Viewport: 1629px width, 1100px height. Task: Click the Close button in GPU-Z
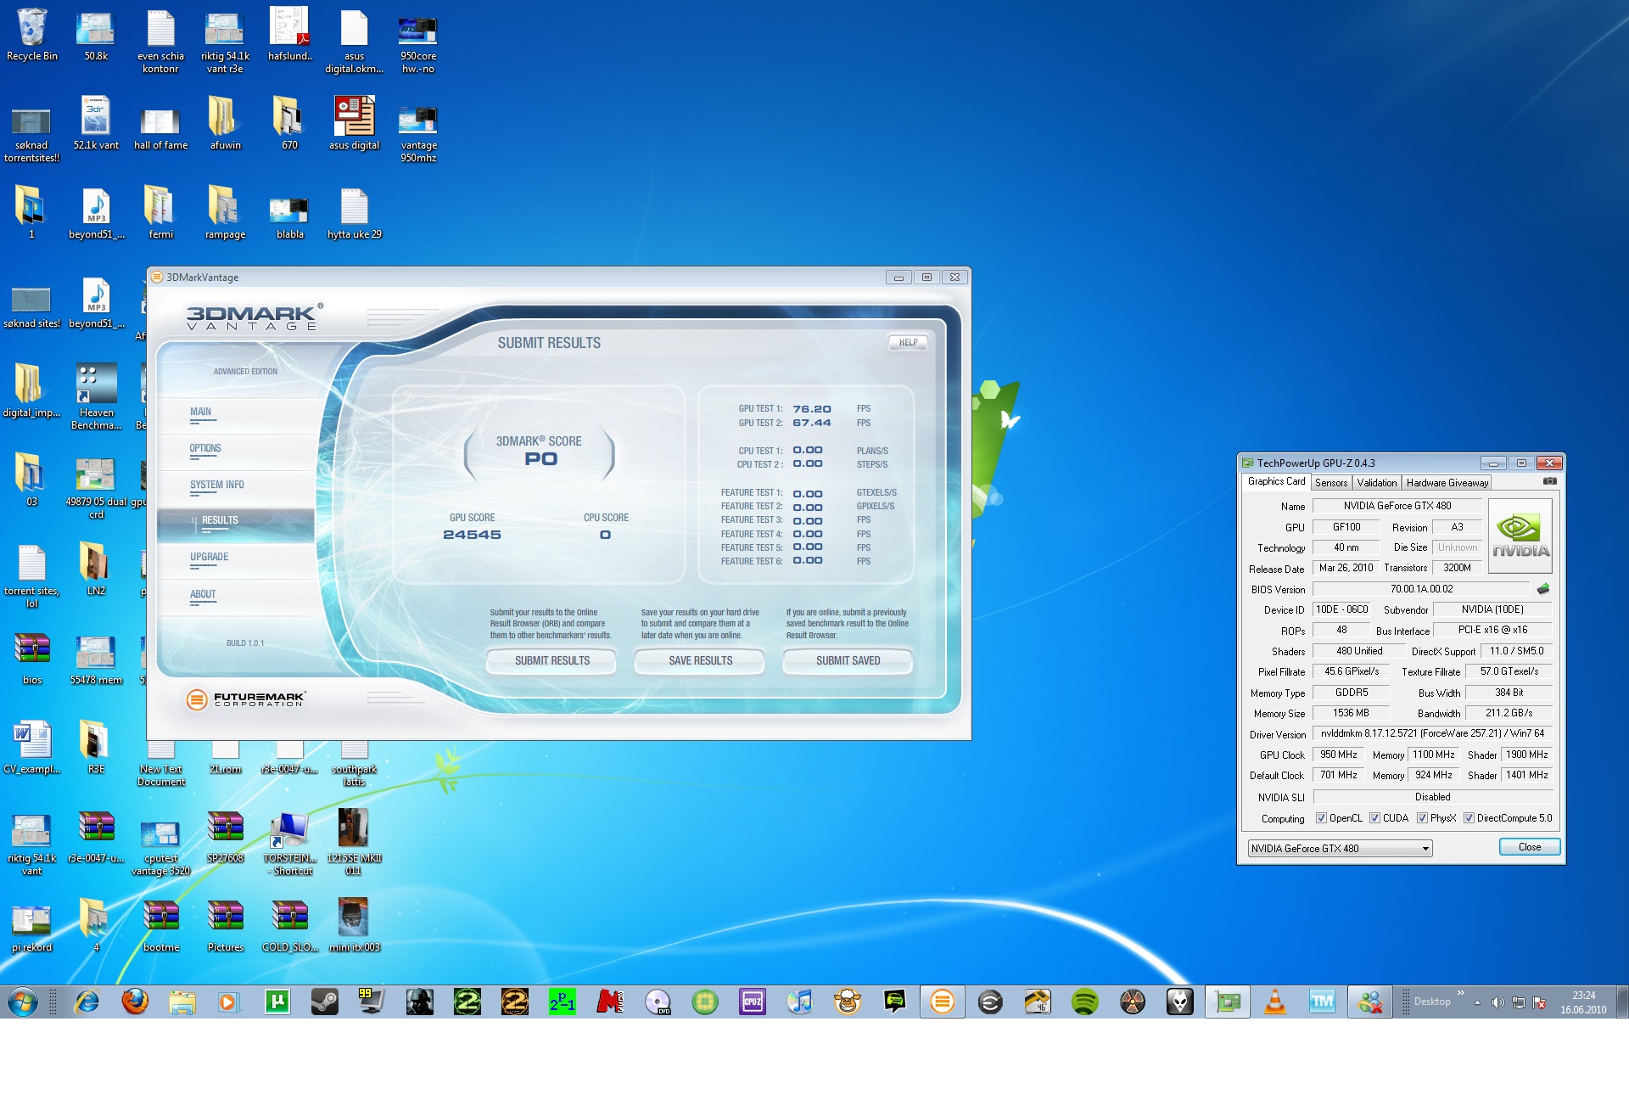(1529, 847)
